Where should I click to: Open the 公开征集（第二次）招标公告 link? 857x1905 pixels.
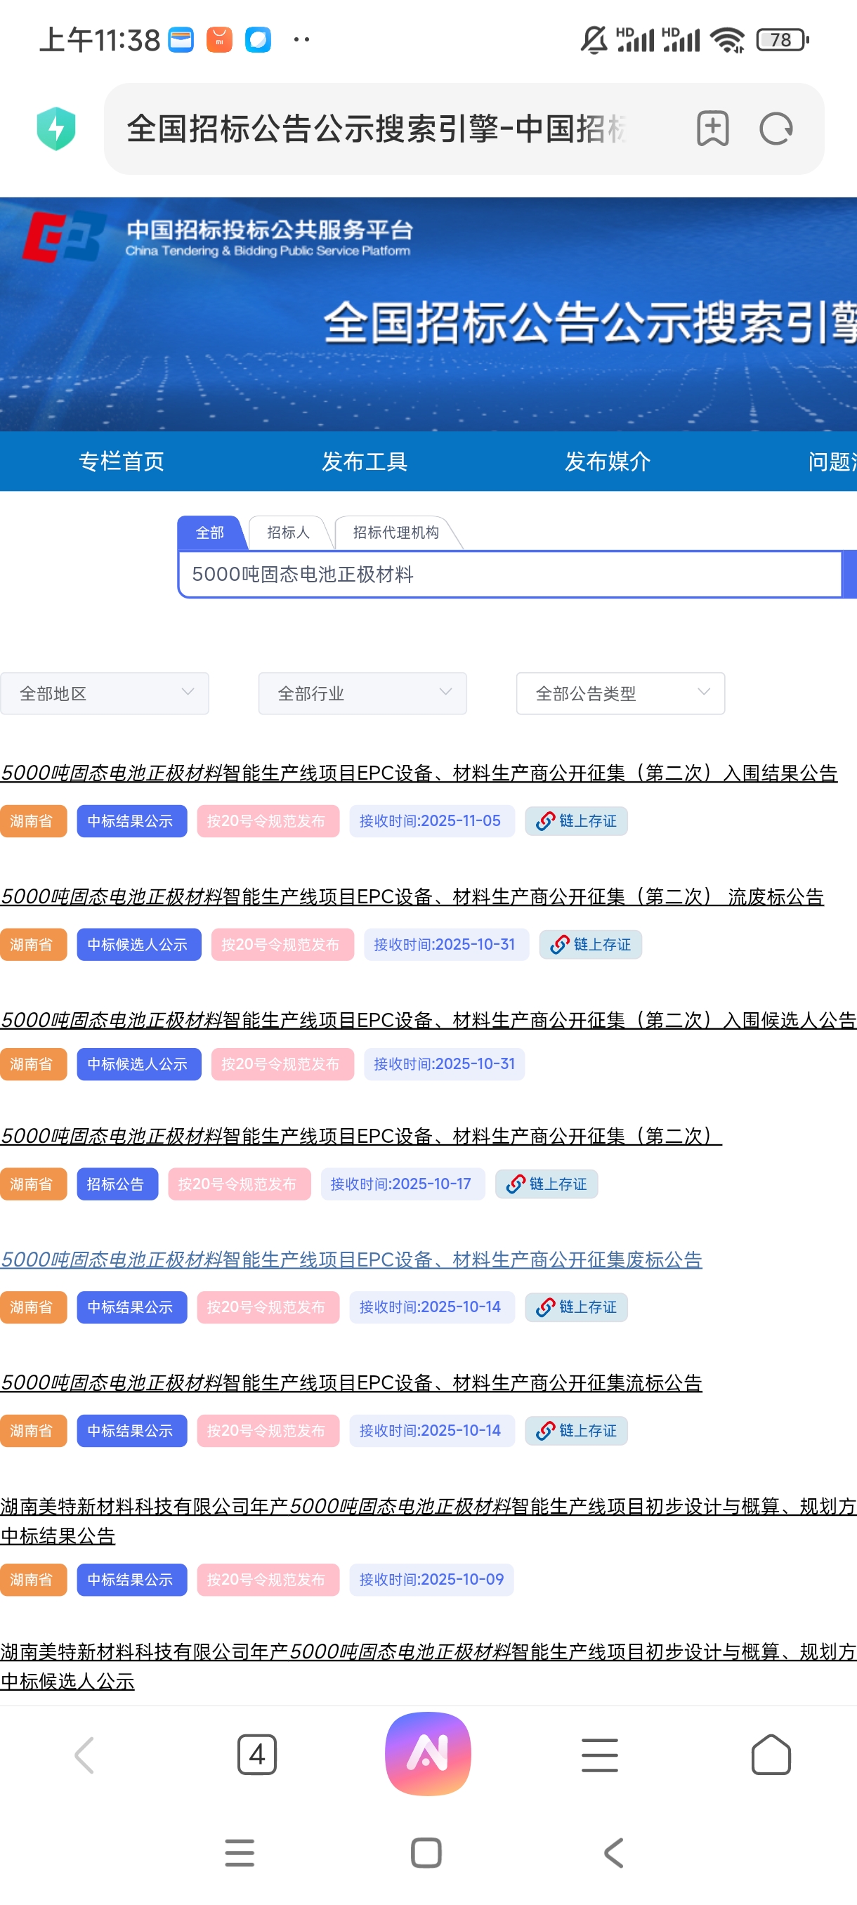coord(362,1137)
